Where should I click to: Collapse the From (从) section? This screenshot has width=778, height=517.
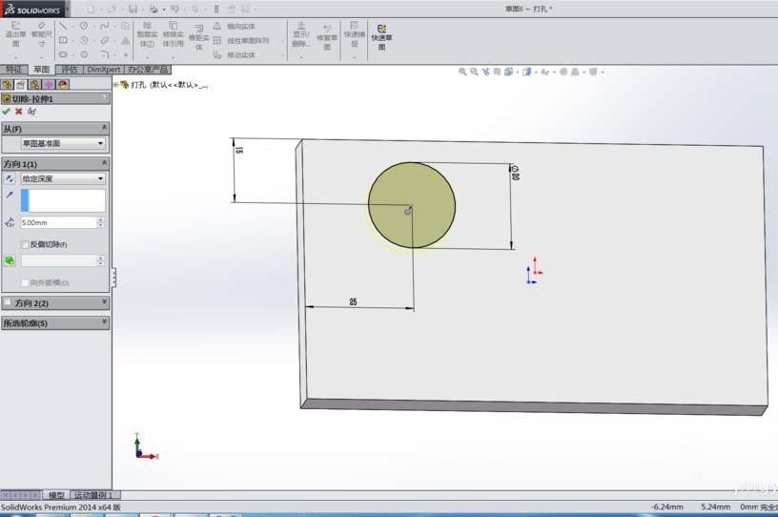pos(104,128)
